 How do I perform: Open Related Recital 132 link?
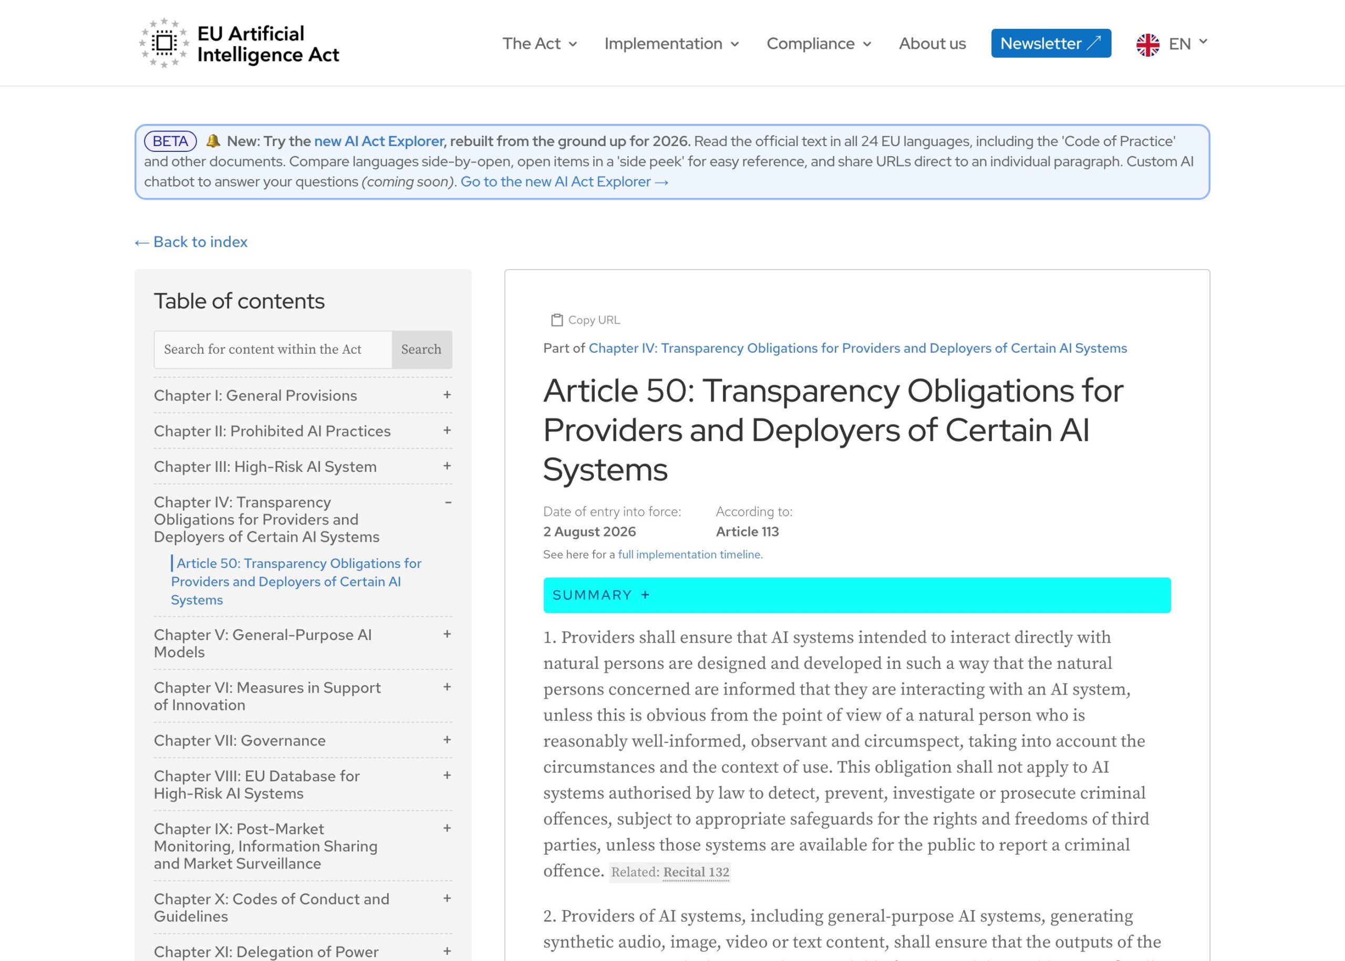tap(696, 872)
